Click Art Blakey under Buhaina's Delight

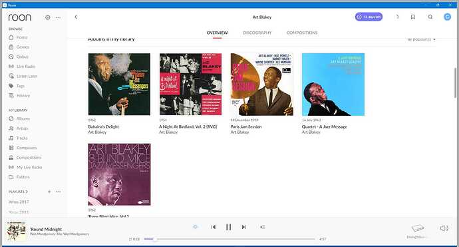tap(97, 132)
